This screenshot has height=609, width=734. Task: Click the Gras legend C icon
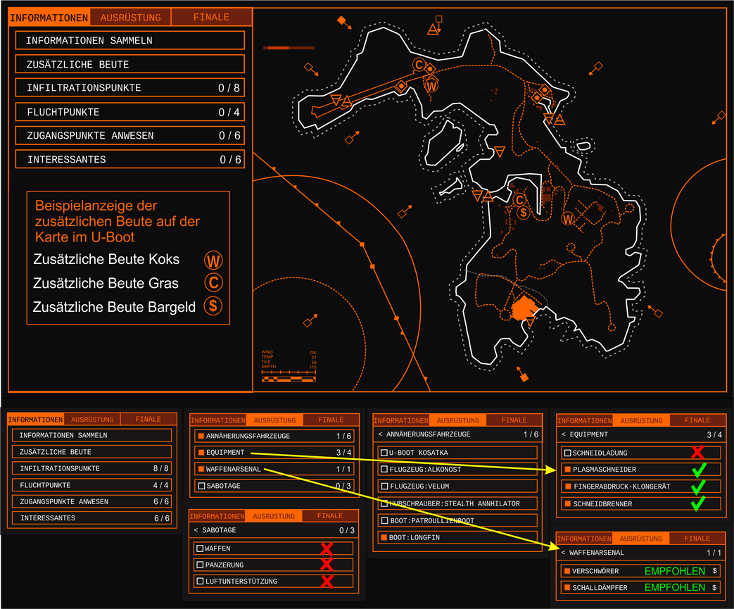pos(213,282)
